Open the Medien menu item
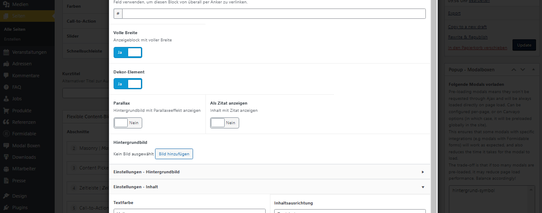 [x=21, y=5]
